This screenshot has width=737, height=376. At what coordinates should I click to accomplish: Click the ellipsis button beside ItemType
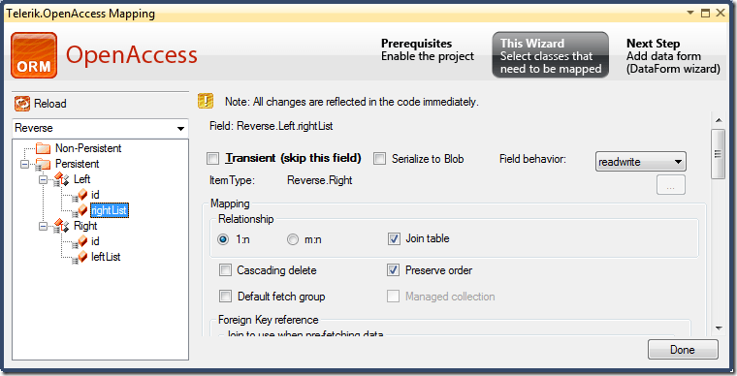pyautogui.click(x=671, y=185)
